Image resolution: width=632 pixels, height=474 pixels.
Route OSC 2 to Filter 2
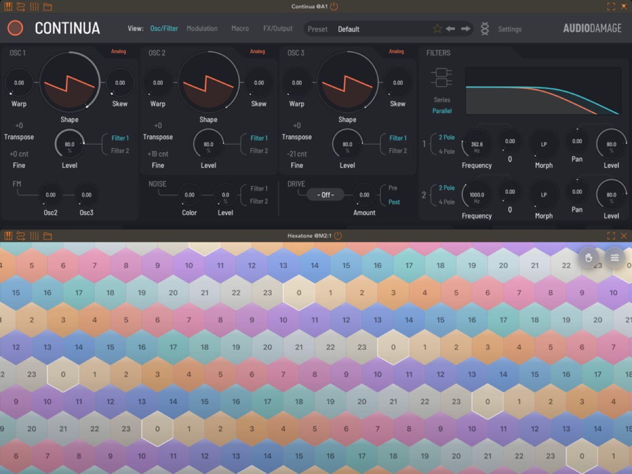click(259, 151)
